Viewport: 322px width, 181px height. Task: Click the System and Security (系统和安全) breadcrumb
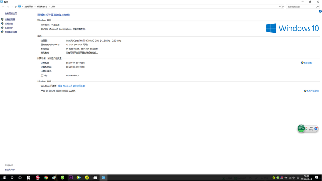pos(42,6)
